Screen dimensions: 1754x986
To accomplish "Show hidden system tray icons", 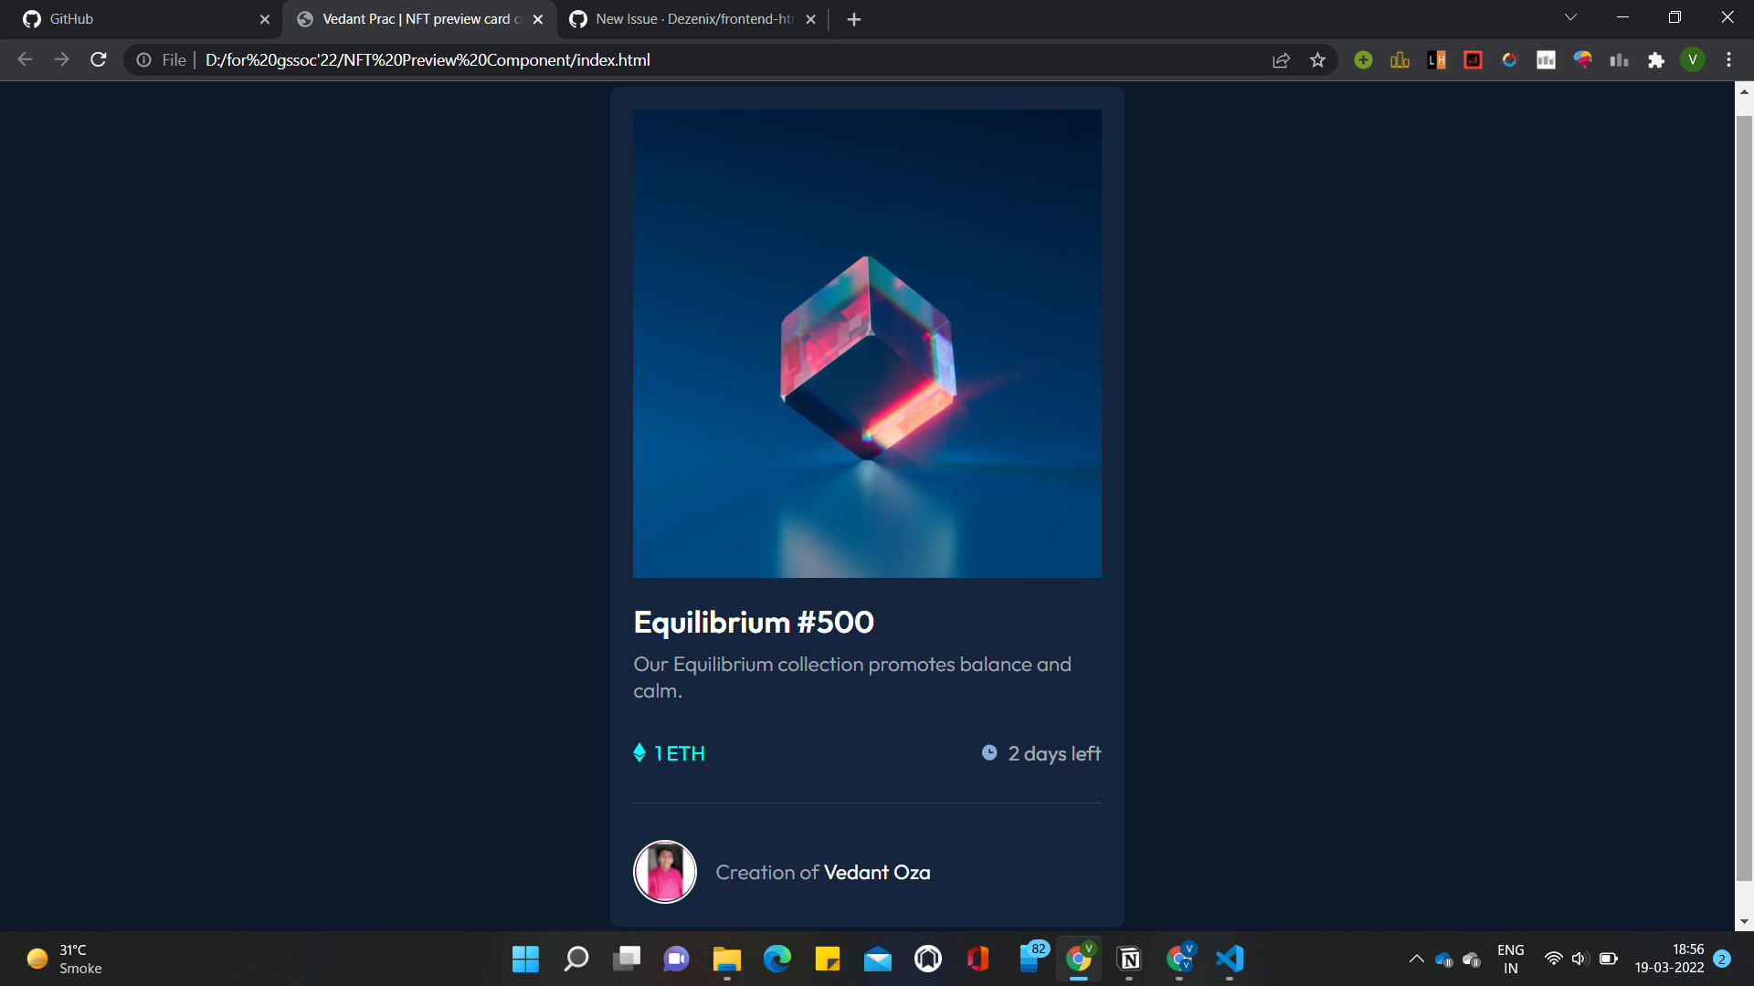I will point(1416,959).
